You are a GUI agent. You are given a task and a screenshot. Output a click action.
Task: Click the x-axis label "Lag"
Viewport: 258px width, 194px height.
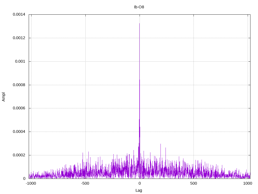pyautogui.click(x=139, y=190)
